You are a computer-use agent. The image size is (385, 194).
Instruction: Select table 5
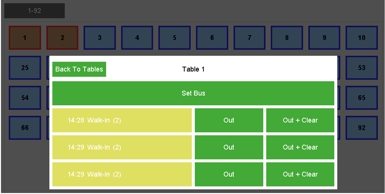174,37
